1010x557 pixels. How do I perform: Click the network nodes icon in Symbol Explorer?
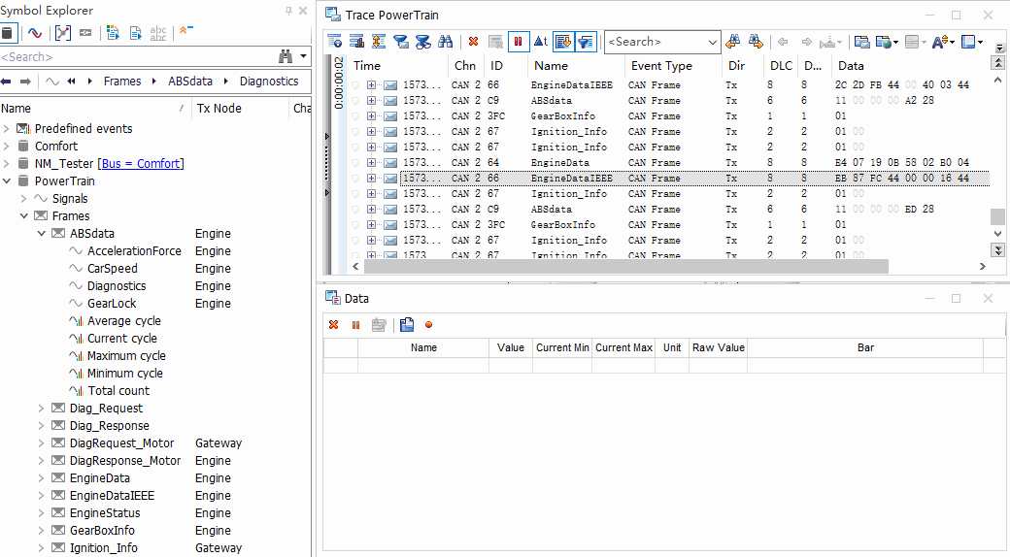pos(62,33)
